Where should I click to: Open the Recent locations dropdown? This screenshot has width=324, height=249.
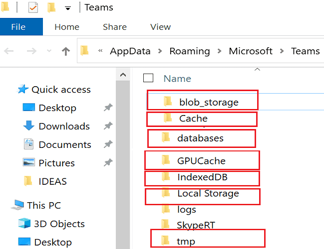point(49,50)
